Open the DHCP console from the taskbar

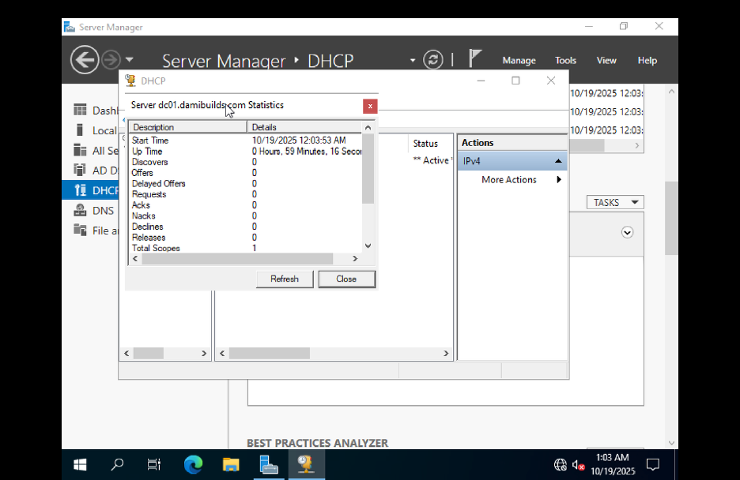pyautogui.click(x=307, y=464)
